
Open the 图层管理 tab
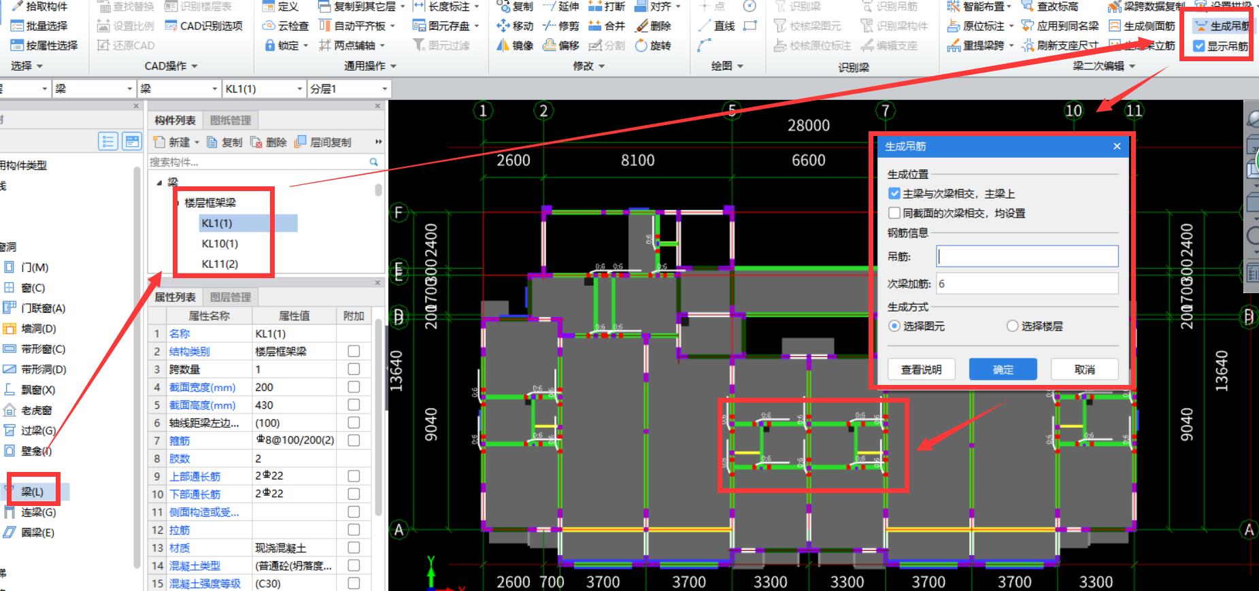click(231, 297)
